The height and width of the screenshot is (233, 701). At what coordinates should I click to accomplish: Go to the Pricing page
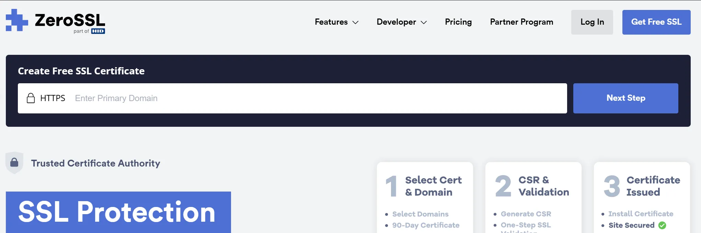(x=458, y=22)
